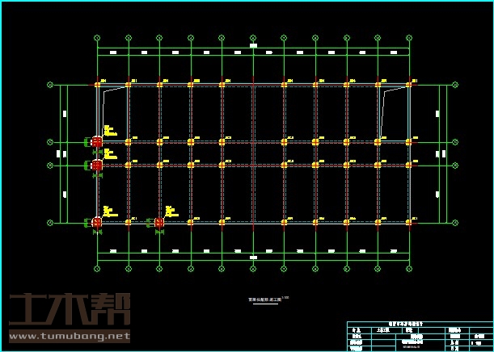Select the middle red column section on left edge

click(x=97, y=165)
